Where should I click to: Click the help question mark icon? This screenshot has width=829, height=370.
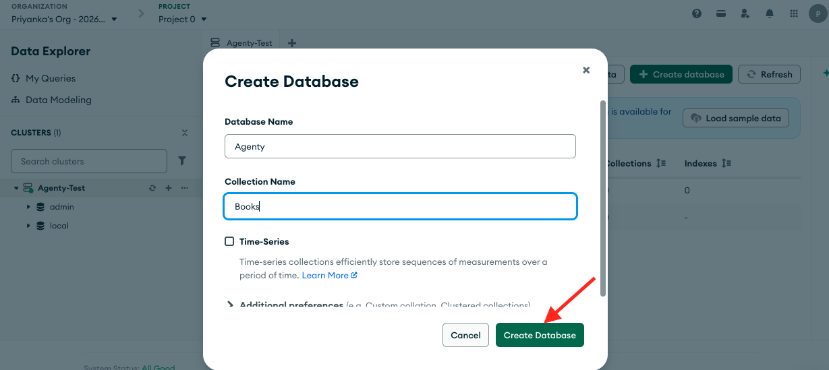(x=697, y=13)
